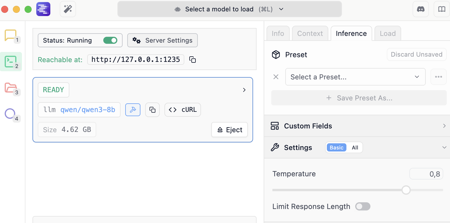The image size is (450, 223).
Task: Copy the qwen/qwen3-8b model identifier
Action: point(152,110)
